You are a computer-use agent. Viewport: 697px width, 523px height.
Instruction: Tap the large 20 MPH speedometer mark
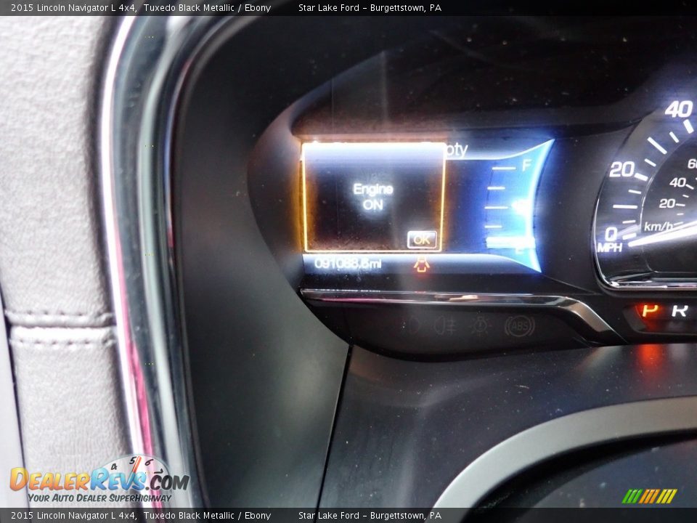621,169
